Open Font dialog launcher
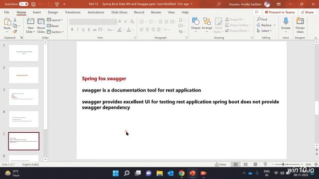This screenshot has width=319, height=179. 135,38
